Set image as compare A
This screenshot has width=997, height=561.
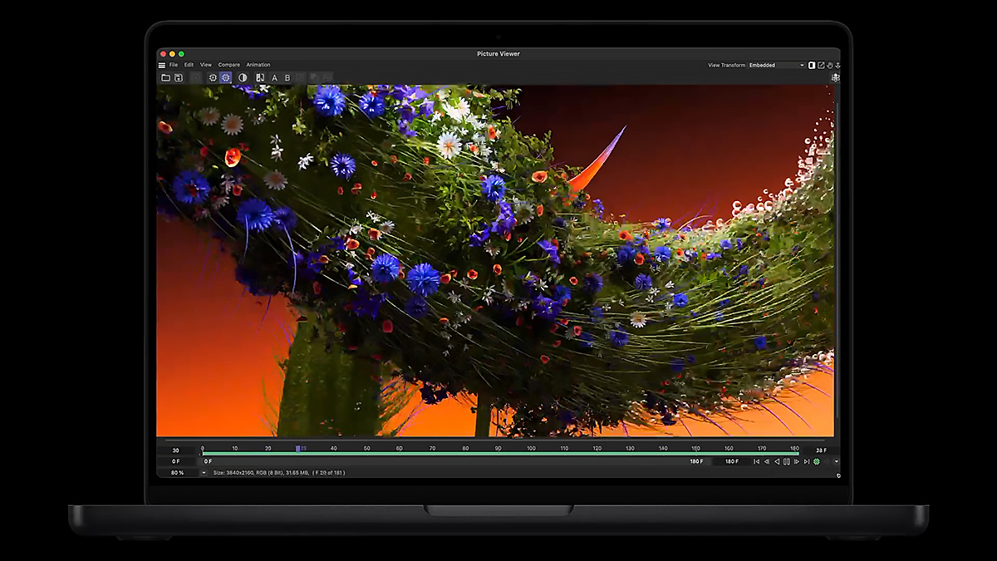pyautogui.click(x=274, y=78)
